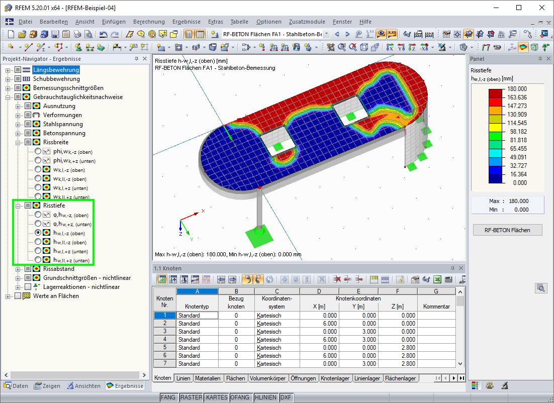Redo the last undone action
The width and height of the screenshot is (554, 403).
(115, 34)
